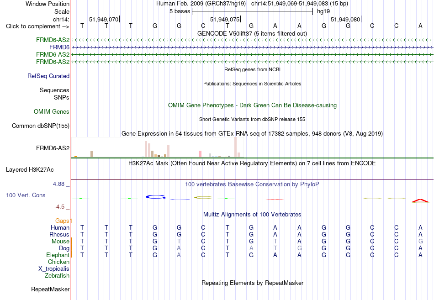Click the RefSeq Curated horizontal gene line

tap(252, 76)
